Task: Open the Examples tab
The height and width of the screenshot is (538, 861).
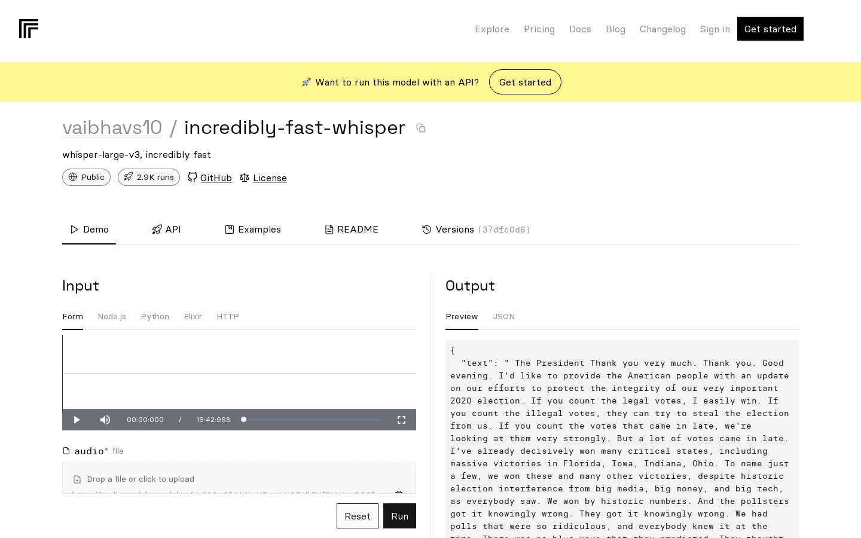Action: coord(253,230)
